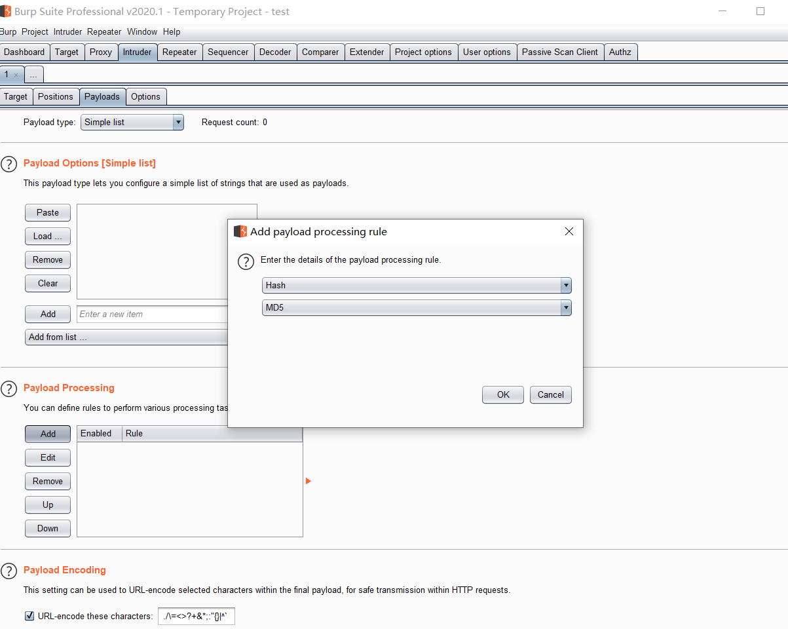Confirm the rule with OK
The width and height of the screenshot is (788, 629).
[x=503, y=395]
